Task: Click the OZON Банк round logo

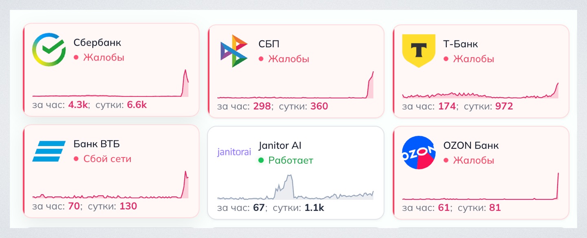Action: pos(418,153)
